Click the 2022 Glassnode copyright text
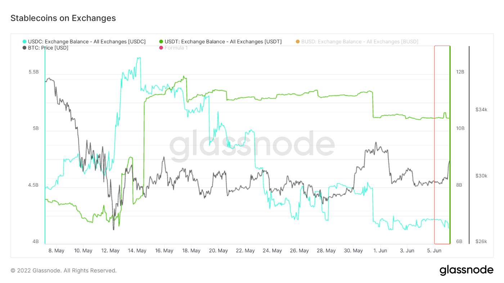 pyautogui.click(x=63, y=270)
